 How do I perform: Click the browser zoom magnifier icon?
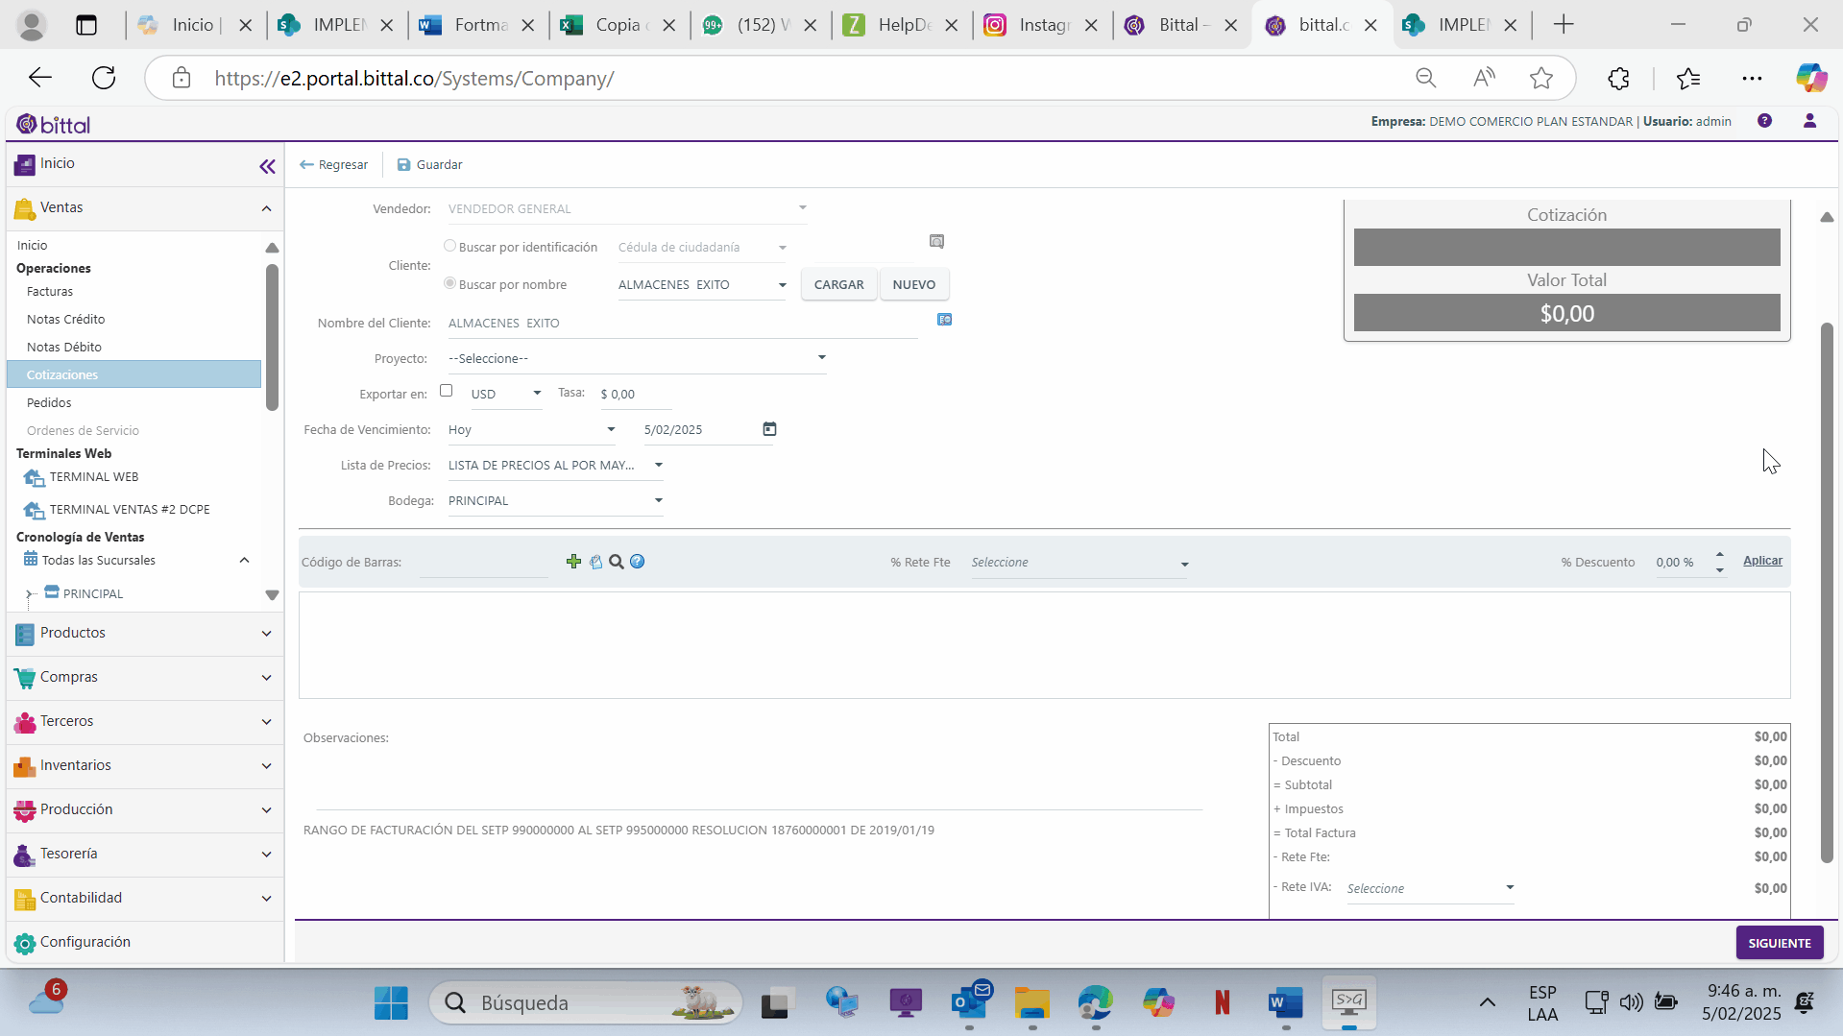1426,79
